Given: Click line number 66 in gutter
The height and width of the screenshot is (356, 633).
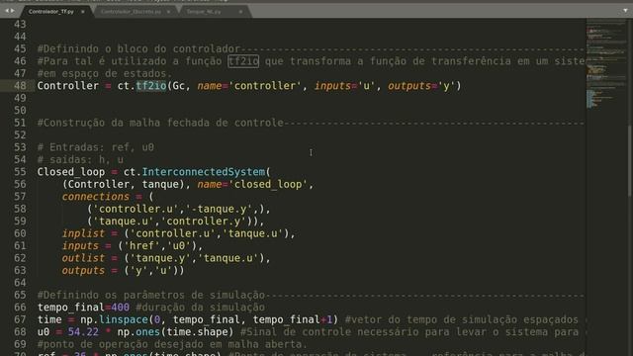Looking at the screenshot, I should (x=20, y=308).
